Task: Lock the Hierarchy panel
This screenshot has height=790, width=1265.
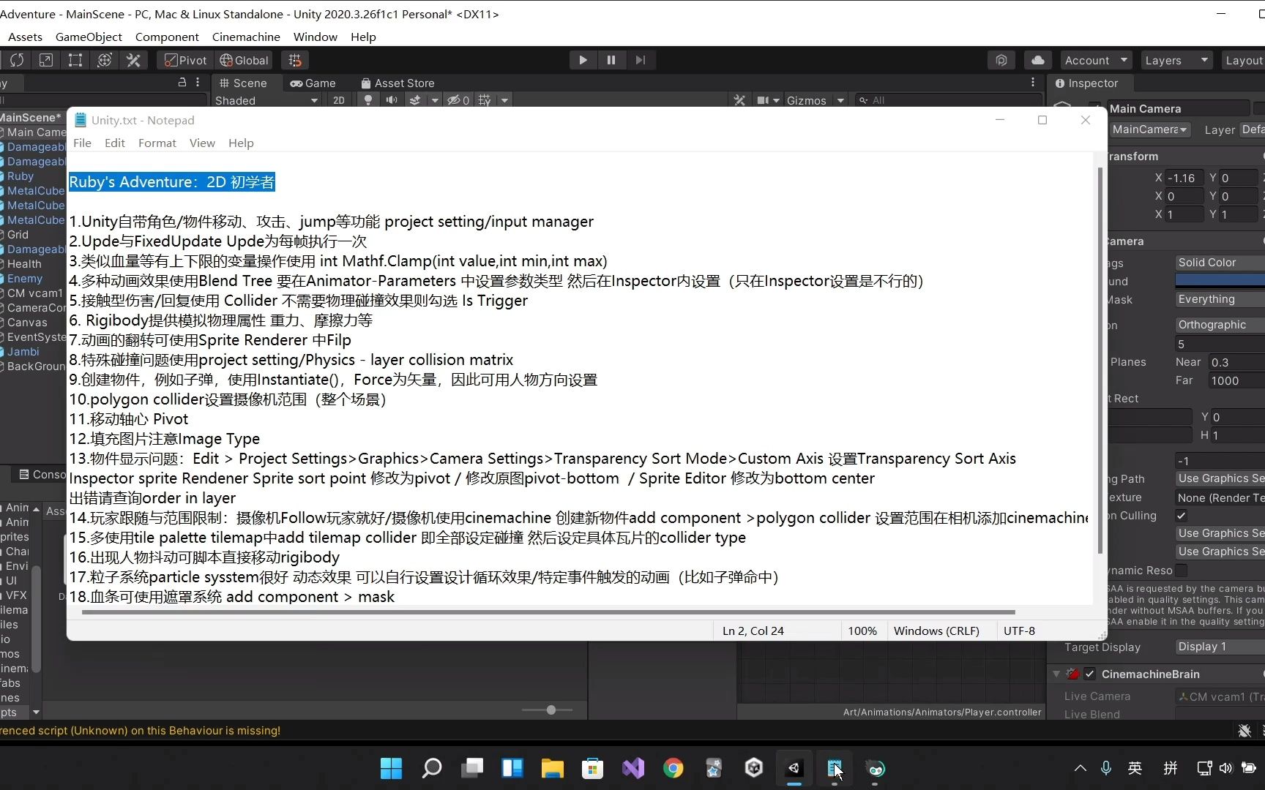Action: 182,83
